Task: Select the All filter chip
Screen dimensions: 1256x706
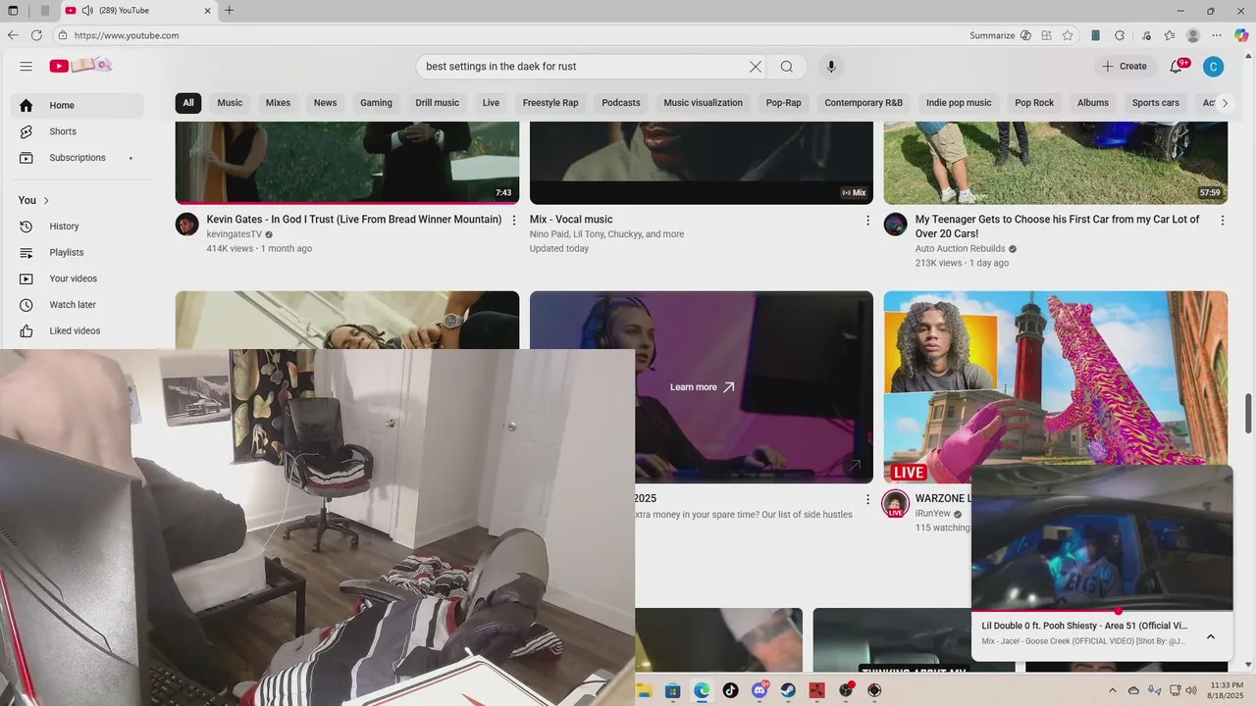Action: [x=188, y=103]
